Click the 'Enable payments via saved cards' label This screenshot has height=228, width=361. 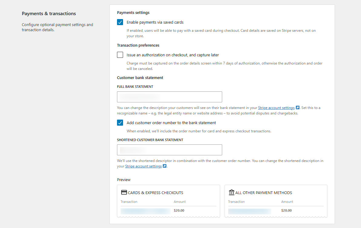click(x=155, y=22)
